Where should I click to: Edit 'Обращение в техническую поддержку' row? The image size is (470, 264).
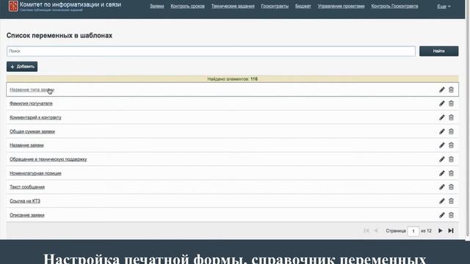[442, 159]
